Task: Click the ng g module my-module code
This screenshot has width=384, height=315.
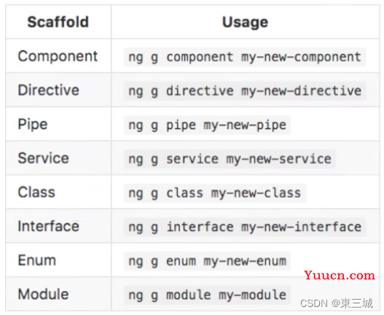Action: point(207,295)
